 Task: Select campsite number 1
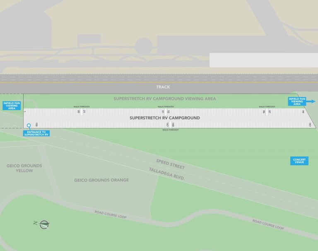click(25, 111)
